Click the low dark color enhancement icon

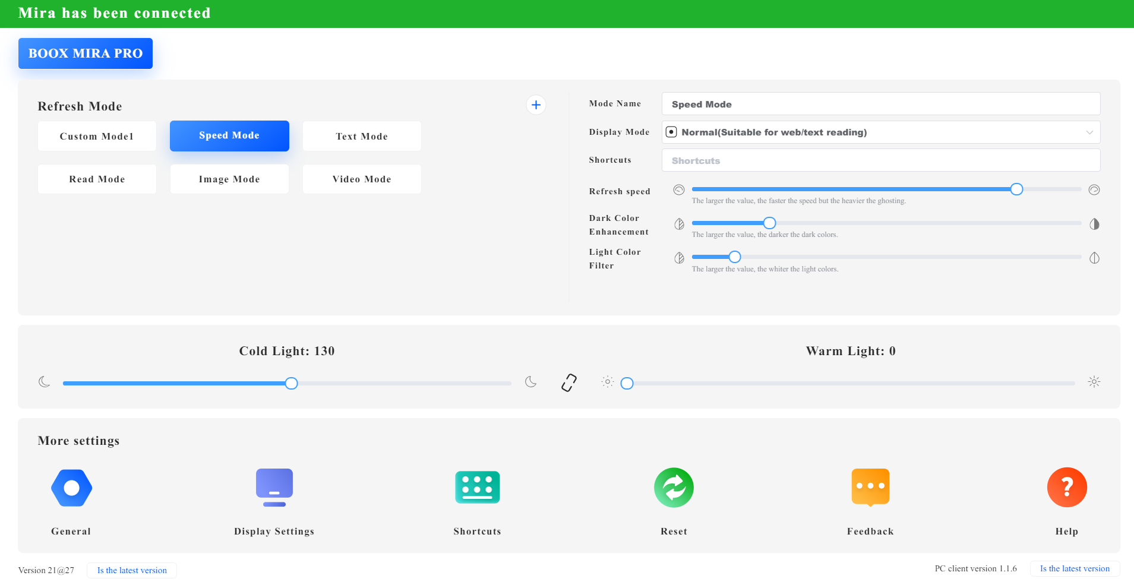tap(679, 224)
